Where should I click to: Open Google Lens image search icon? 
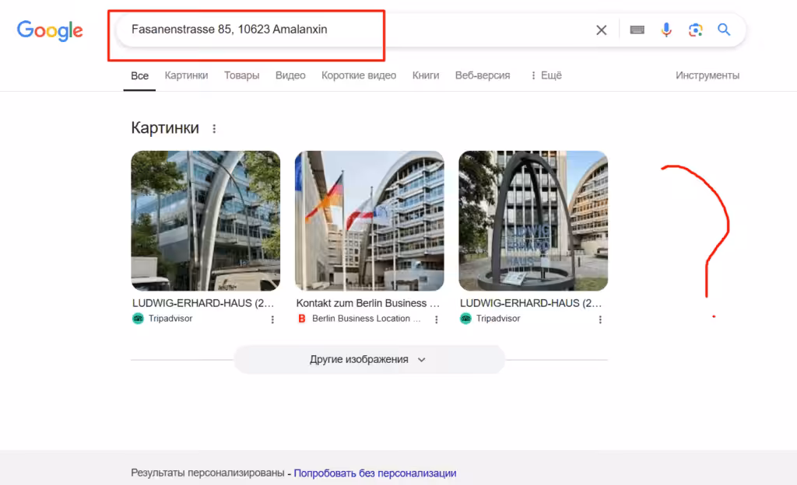[695, 30]
